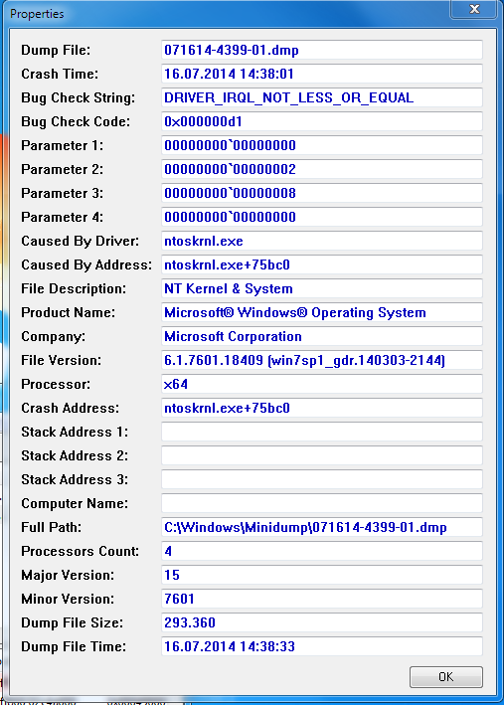Click the "Crash Address:" label
The width and height of the screenshot is (504, 705).
pyautogui.click(x=71, y=408)
